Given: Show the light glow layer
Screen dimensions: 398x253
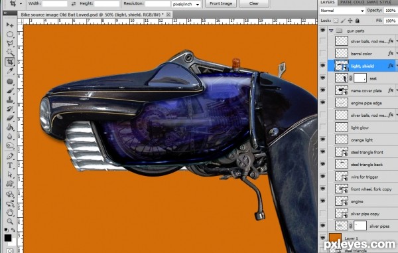Looking at the screenshot, I should pos(322,127).
